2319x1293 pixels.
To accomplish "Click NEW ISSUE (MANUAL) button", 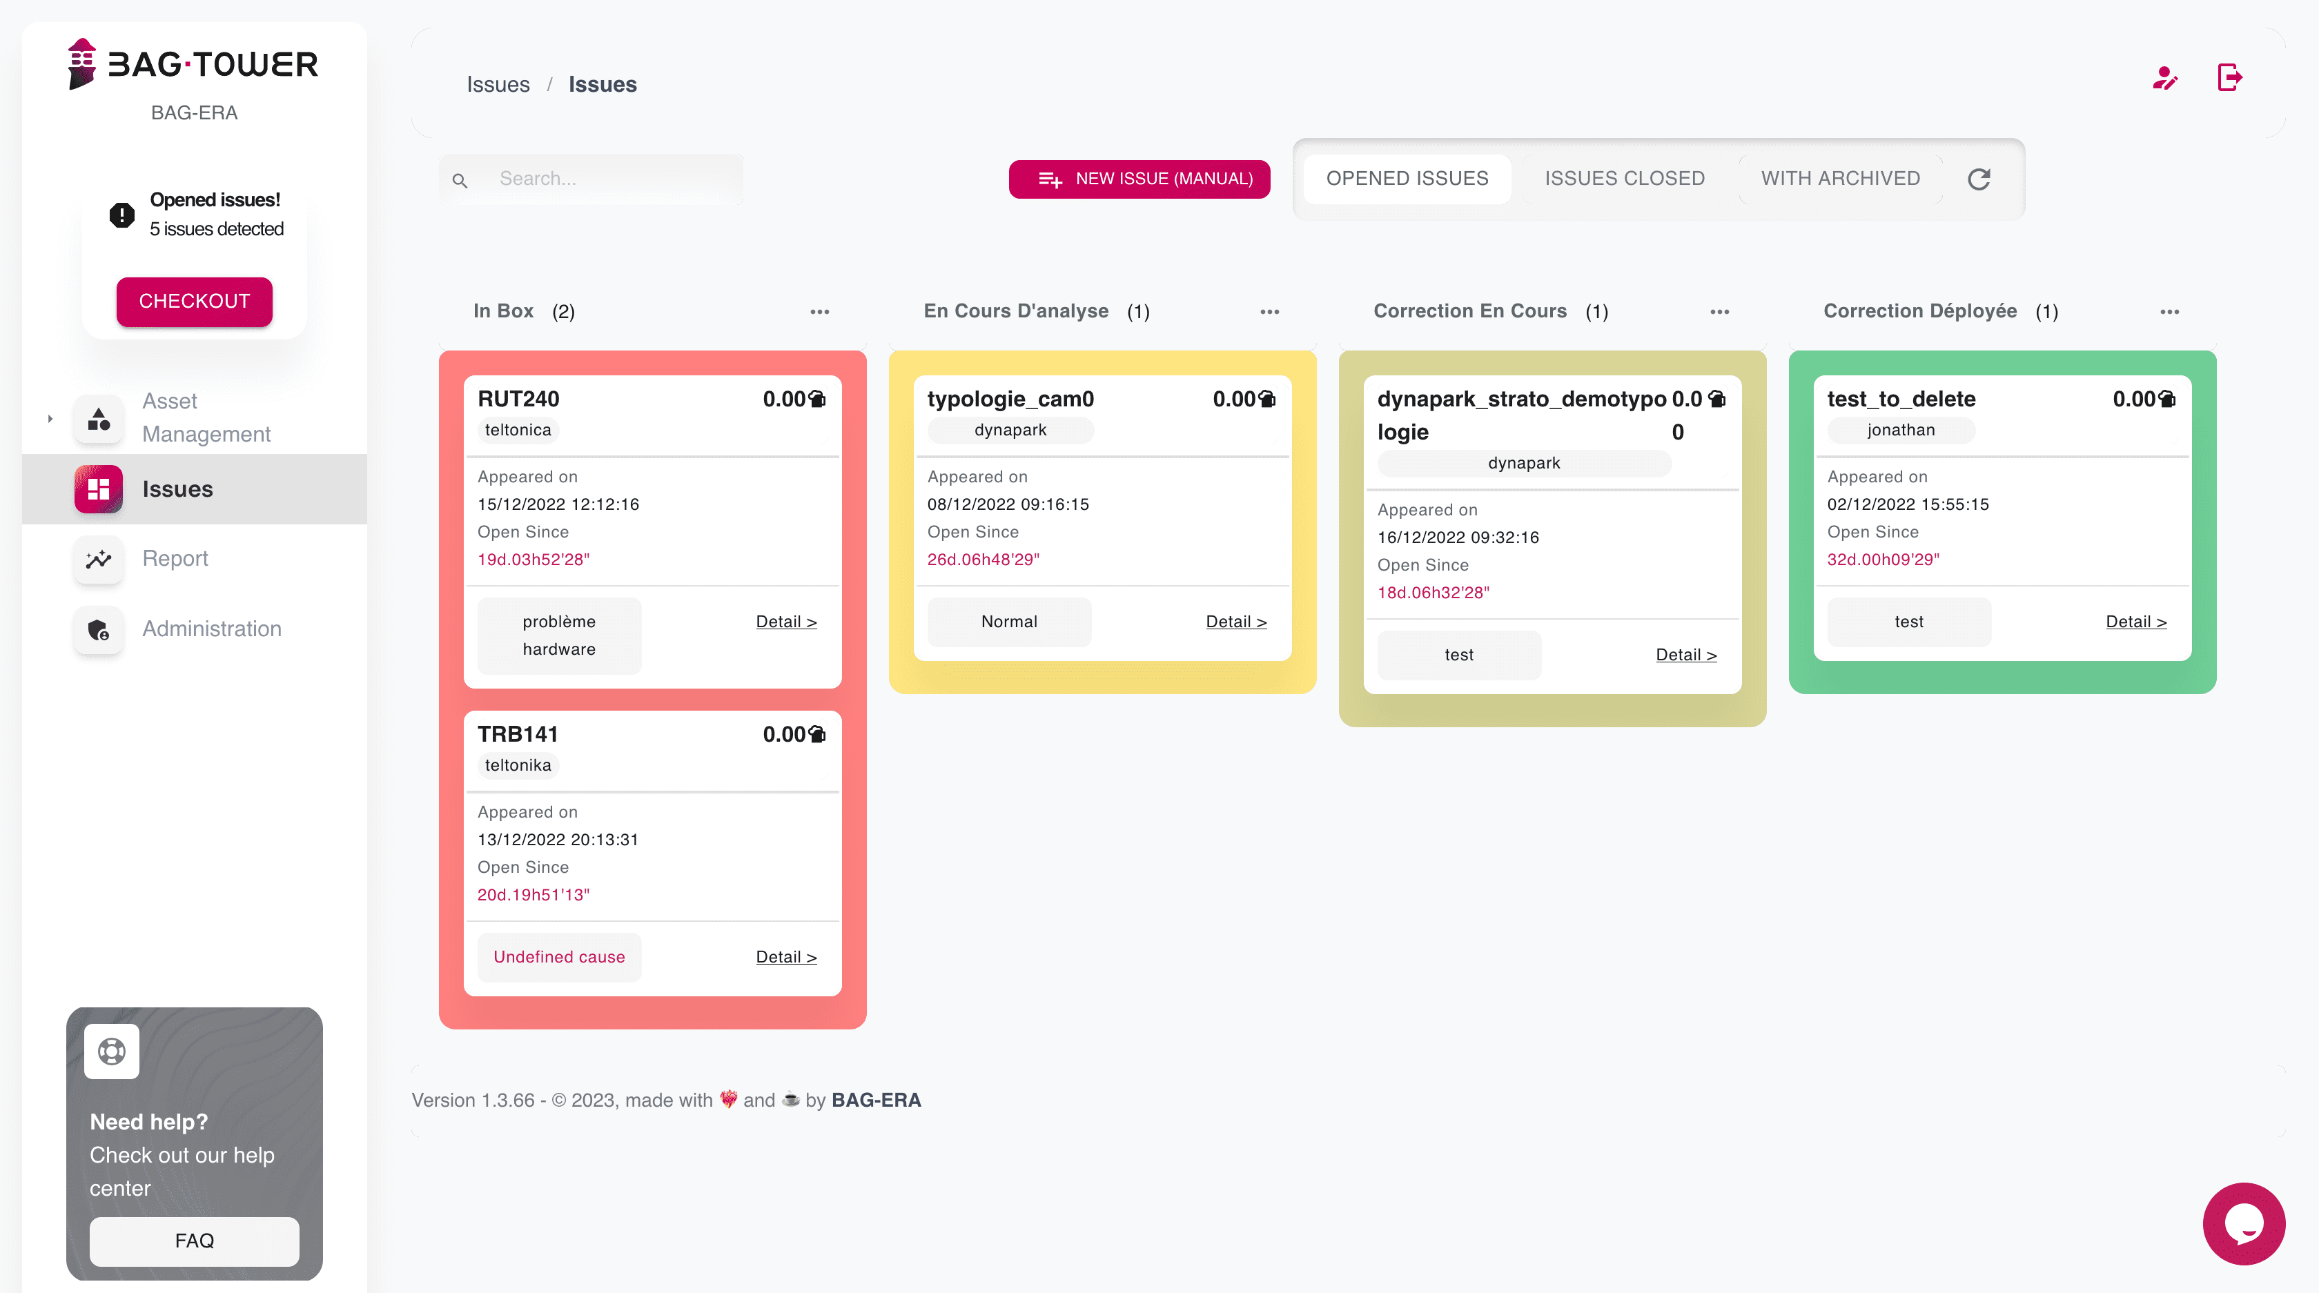I will 1139,178.
